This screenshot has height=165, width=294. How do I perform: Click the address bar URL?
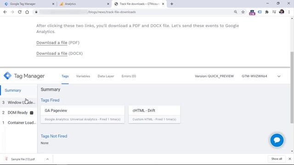(112, 12)
